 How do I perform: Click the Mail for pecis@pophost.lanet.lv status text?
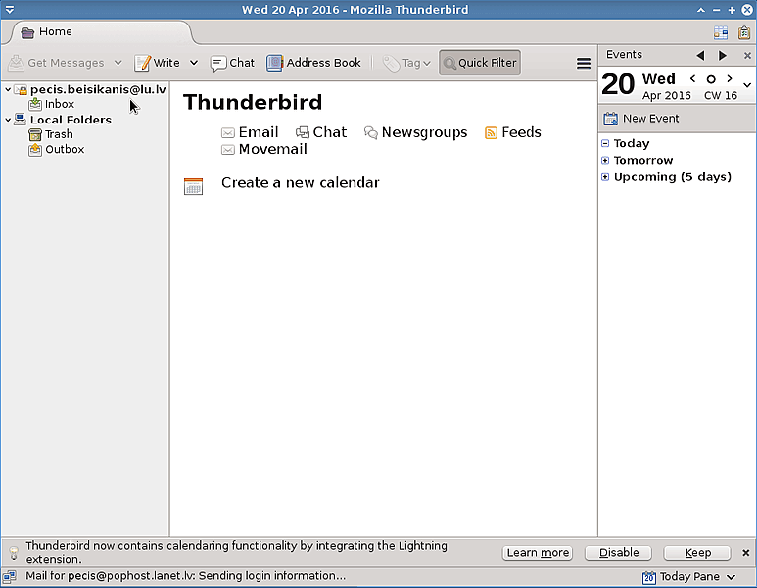click(x=185, y=576)
